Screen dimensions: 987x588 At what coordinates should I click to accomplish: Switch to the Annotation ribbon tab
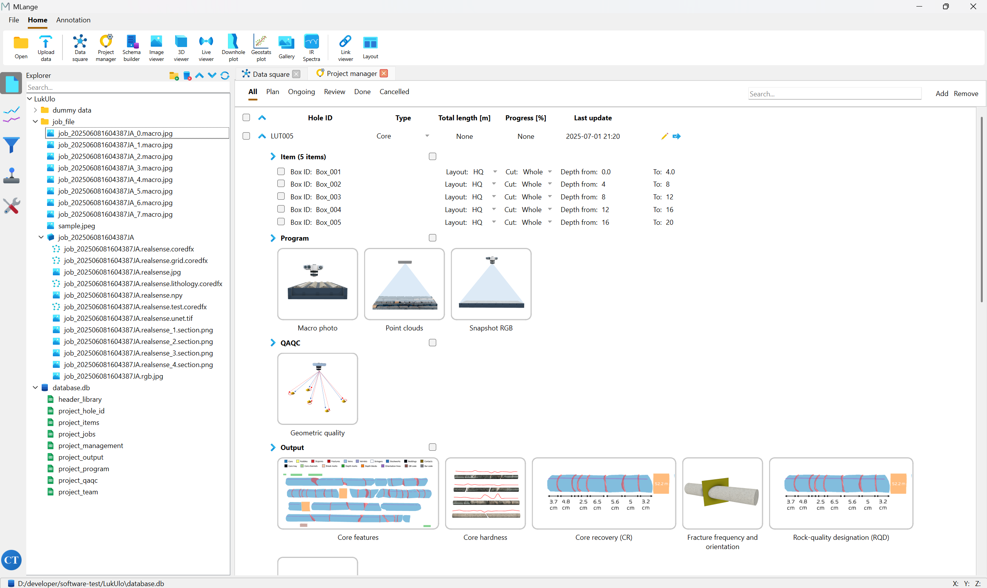(x=73, y=20)
